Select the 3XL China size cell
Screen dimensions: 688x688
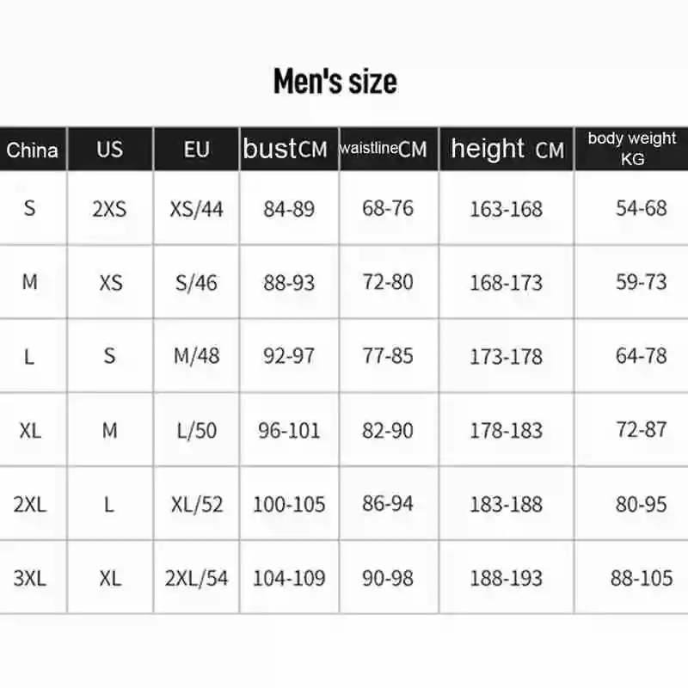pyautogui.click(x=30, y=578)
